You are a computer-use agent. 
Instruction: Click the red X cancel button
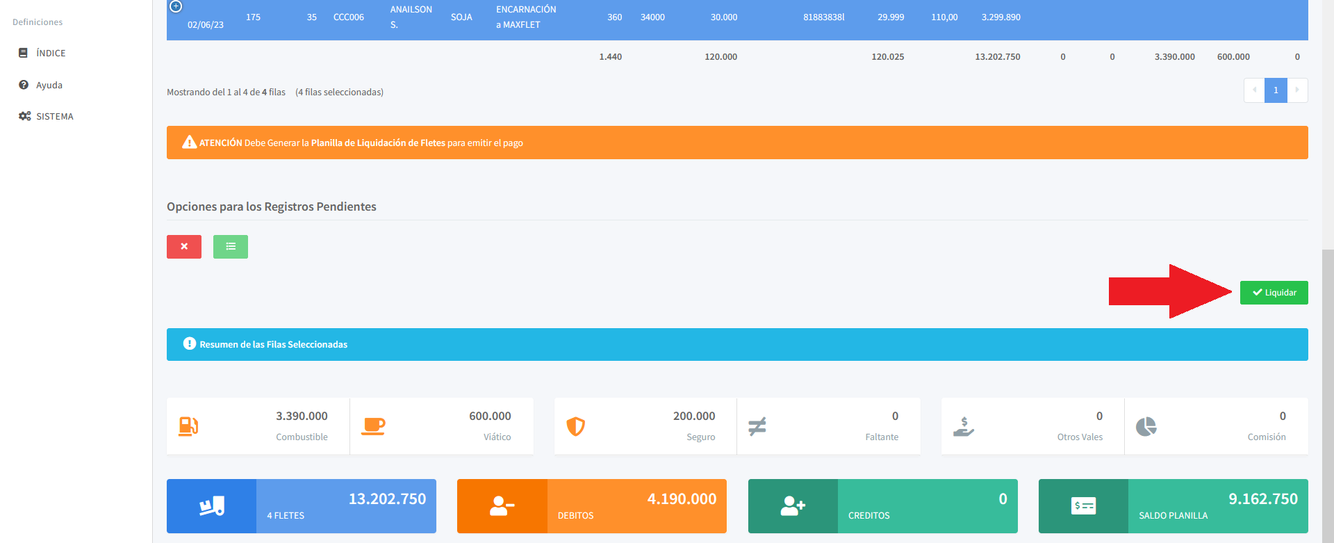(x=184, y=247)
